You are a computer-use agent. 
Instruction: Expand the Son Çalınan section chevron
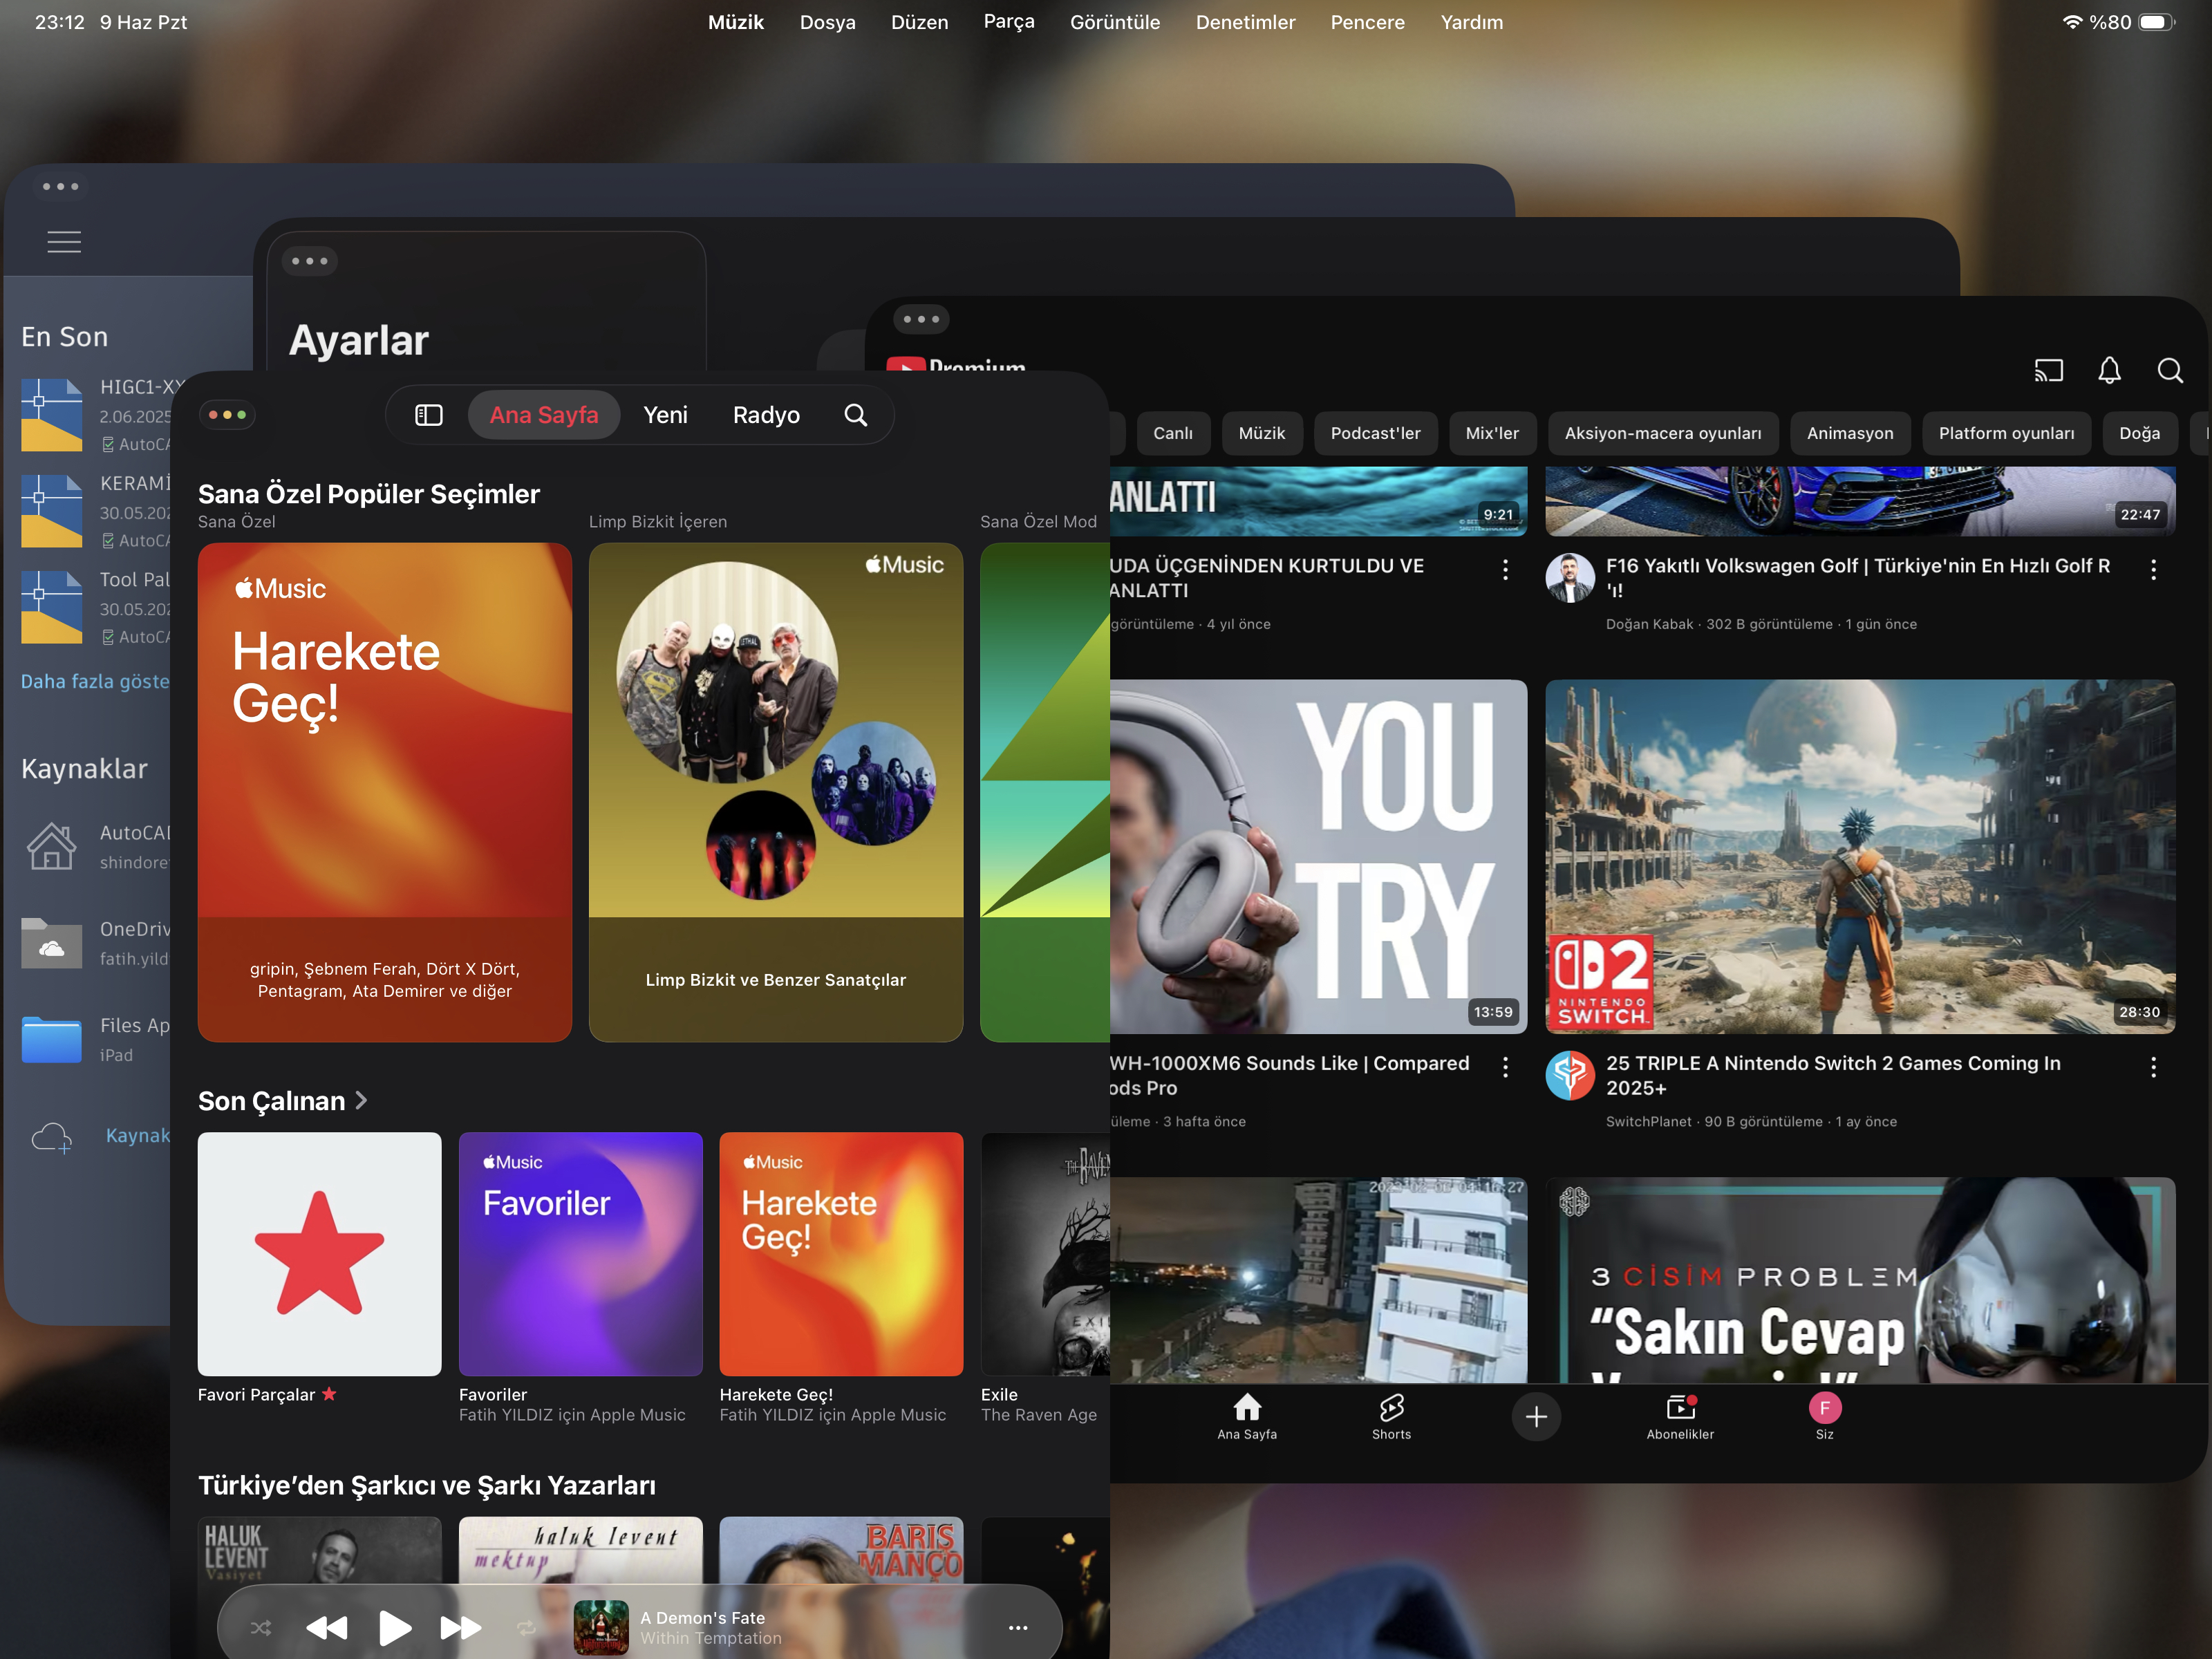[x=361, y=1100]
